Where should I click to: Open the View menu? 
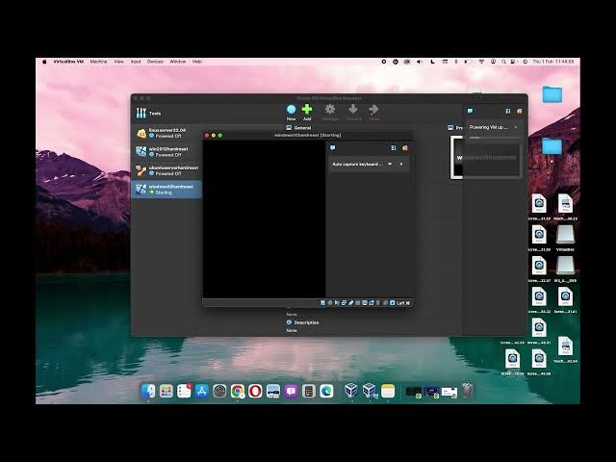pyautogui.click(x=118, y=62)
